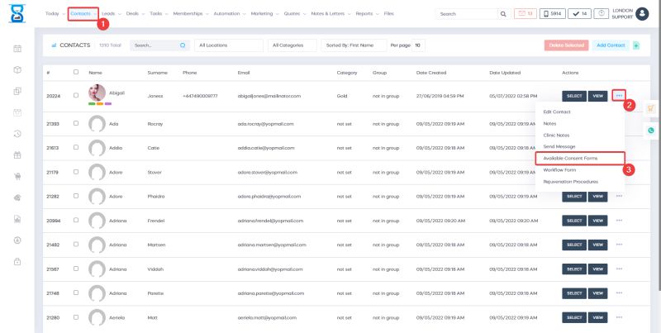661x333 pixels.
Task: Open the envelope messages counter
Action: [525, 13]
